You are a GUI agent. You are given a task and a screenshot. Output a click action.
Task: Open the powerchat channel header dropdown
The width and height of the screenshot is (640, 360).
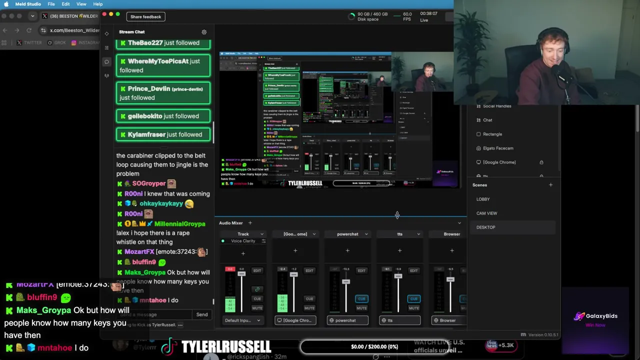pyautogui.click(x=366, y=234)
